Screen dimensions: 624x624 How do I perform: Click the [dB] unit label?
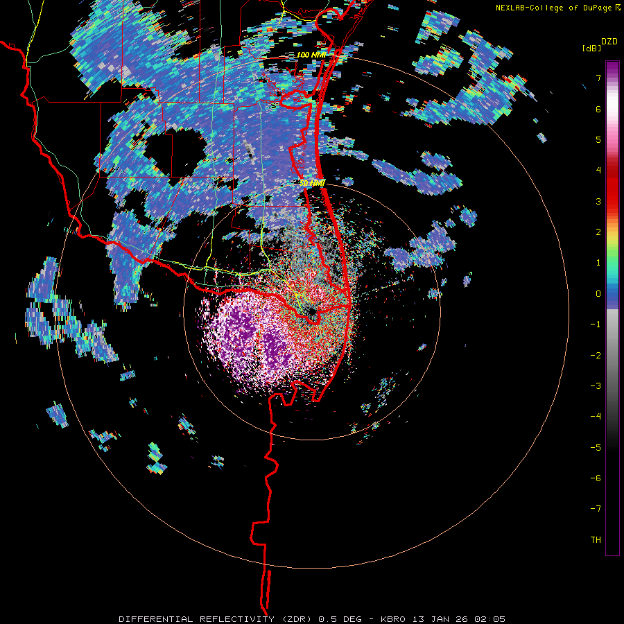(x=592, y=49)
